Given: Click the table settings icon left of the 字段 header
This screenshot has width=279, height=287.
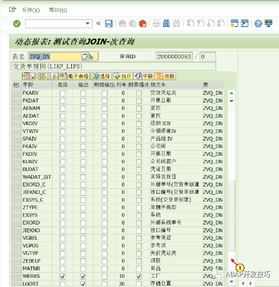Looking at the screenshot, I should [16, 85].
